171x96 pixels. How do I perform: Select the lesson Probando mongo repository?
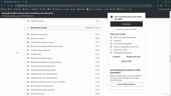coord(40,50)
